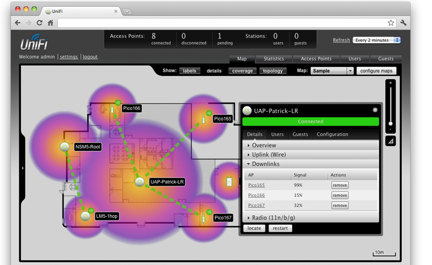Screen dimensions: 432x265
Task: Toggle the topology lines display
Action: point(272,71)
